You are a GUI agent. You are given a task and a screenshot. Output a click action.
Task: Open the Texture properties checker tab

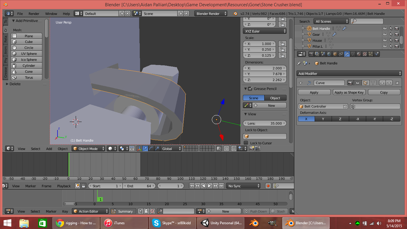(x=365, y=54)
